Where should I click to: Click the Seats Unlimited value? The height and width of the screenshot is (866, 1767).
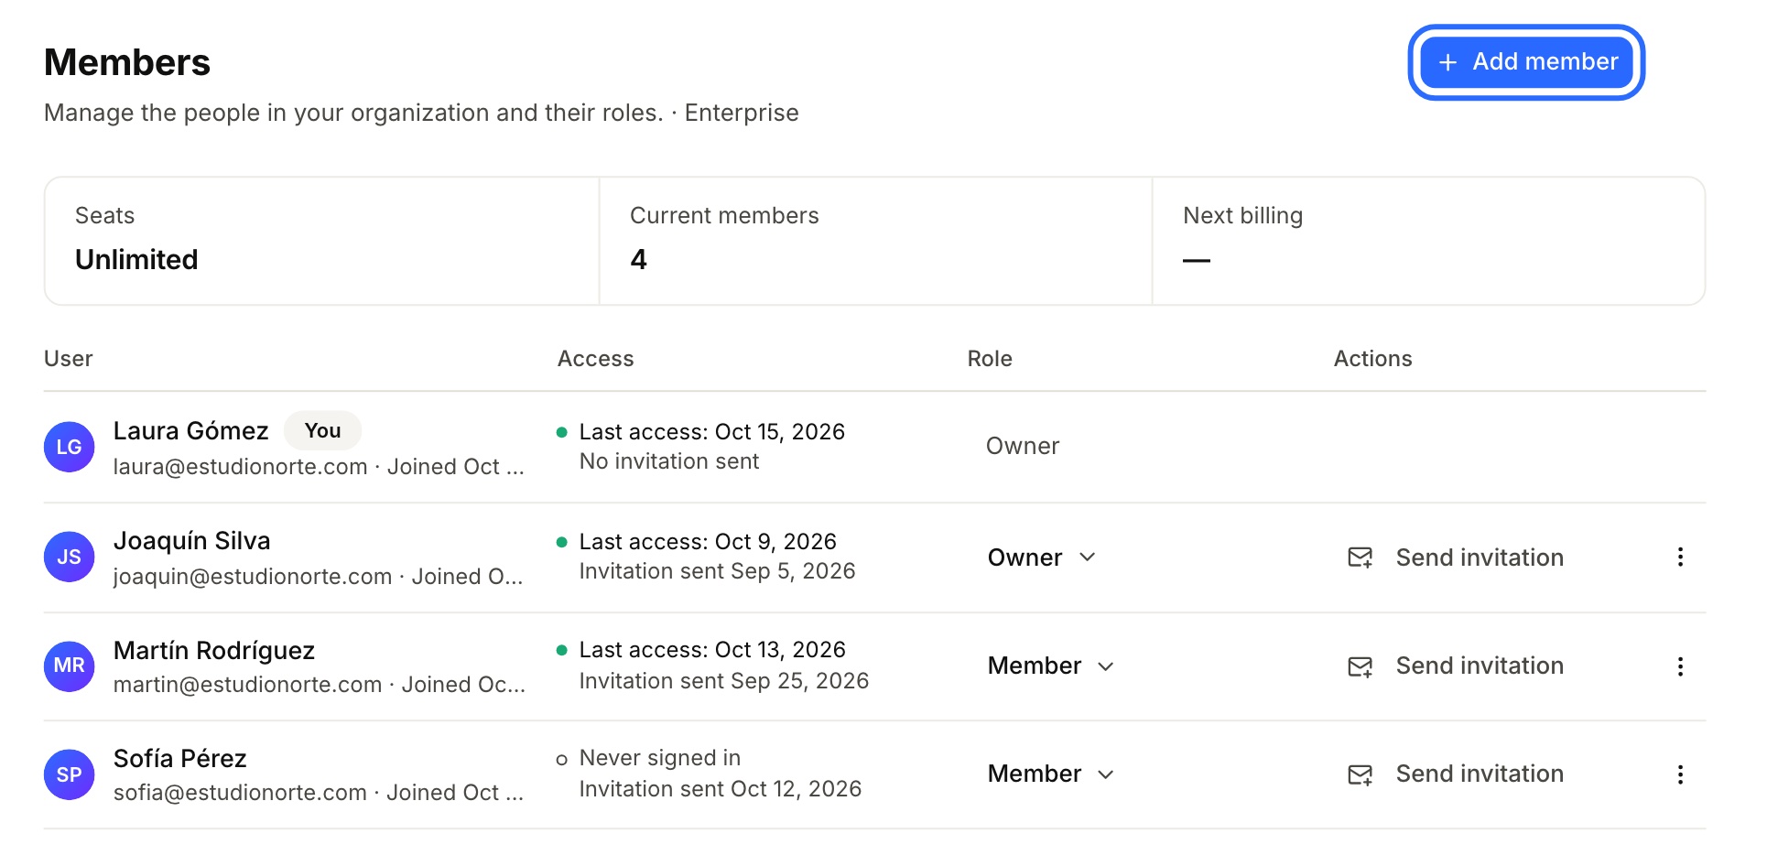[136, 260]
